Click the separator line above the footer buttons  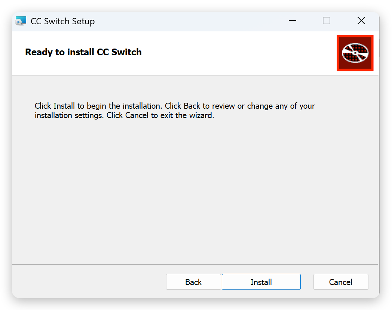[195, 264]
